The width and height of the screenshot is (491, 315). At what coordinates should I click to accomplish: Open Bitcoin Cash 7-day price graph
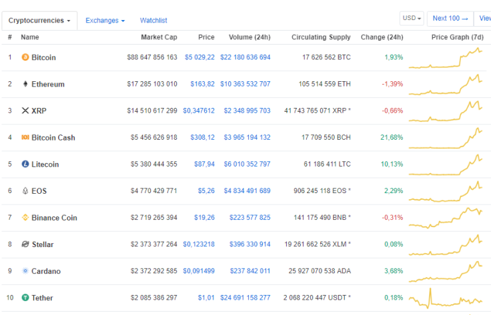446,138
